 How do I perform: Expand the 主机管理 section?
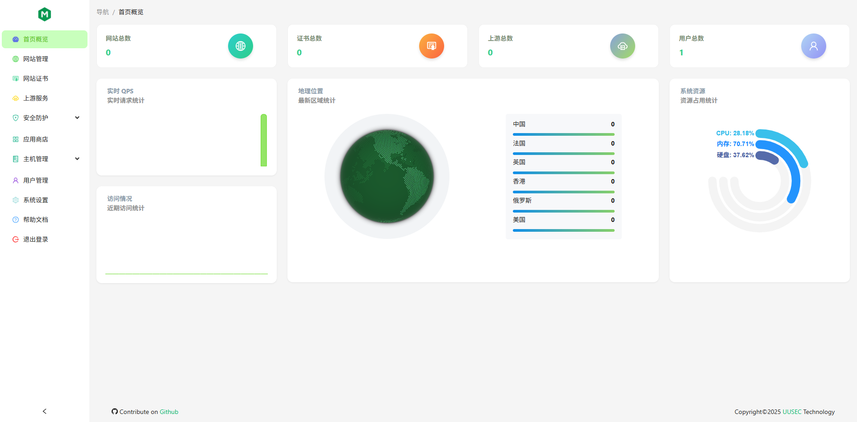77,159
